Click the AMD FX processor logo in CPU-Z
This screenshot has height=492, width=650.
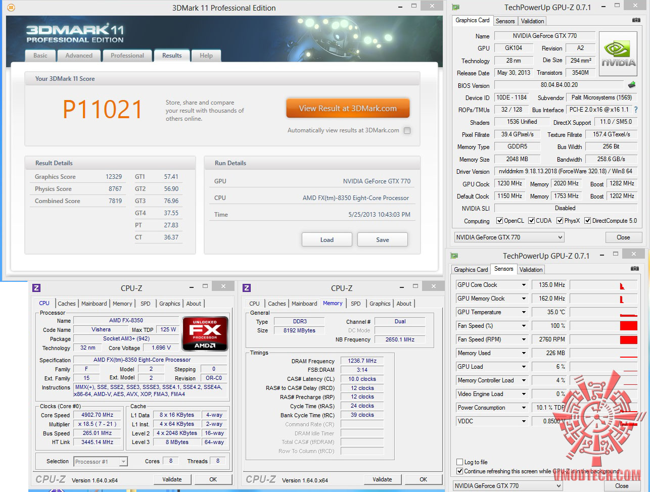point(205,334)
